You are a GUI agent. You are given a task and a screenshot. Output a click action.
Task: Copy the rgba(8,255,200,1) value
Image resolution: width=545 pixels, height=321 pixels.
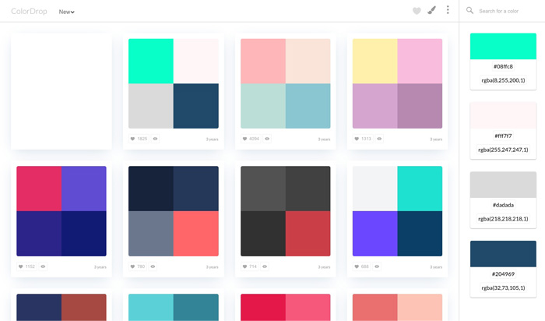tap(503, 80)
